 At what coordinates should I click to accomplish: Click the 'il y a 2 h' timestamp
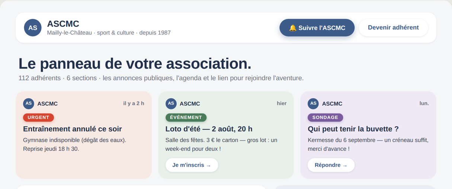click(x=134, y=103)
